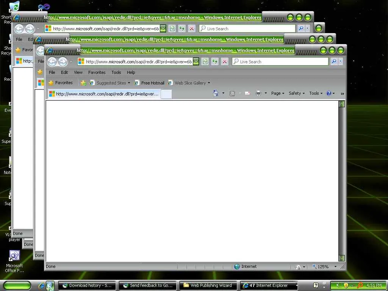Click the Live Search box in rearmost window
Viewport: 388px width, 291px height.
tap(247, 29)
